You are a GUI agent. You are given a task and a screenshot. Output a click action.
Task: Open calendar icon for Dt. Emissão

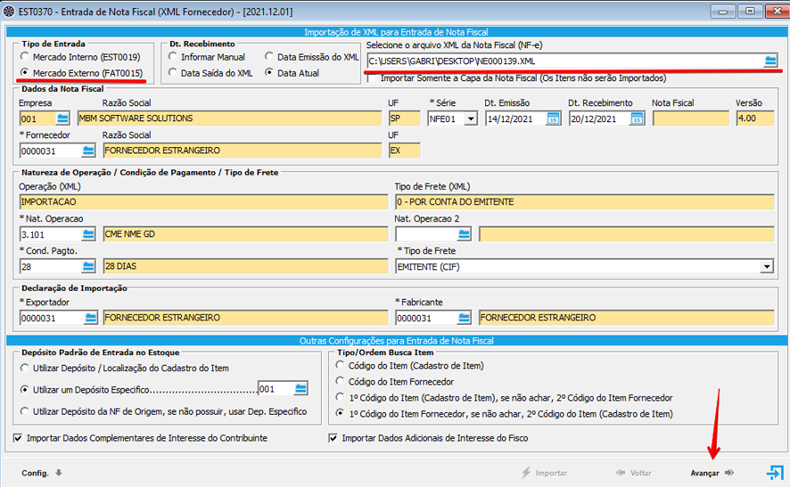click(553, 118)
